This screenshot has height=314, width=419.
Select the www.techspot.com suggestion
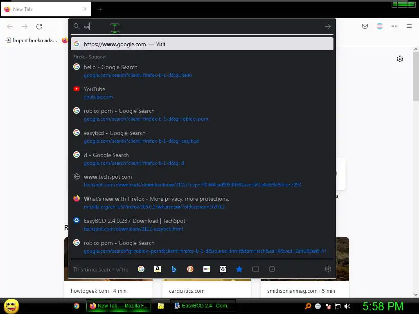202,181
